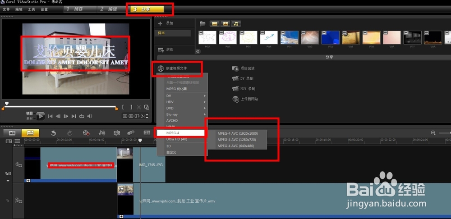Step forward one frame
The height and width of the screenshot is (219, 451).
pyautogui.click(x=66, y=116)
